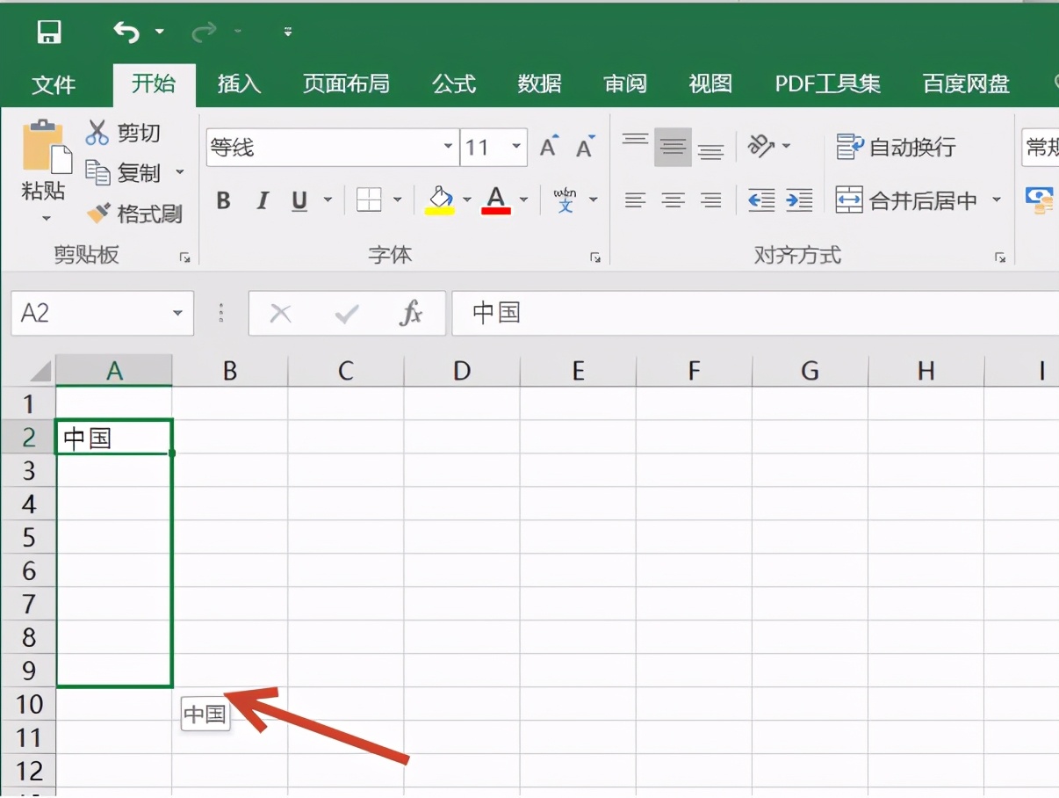The height and width of the screenshot is (798, 1059).
Task: Select column D header
Action: click(462, 370)
